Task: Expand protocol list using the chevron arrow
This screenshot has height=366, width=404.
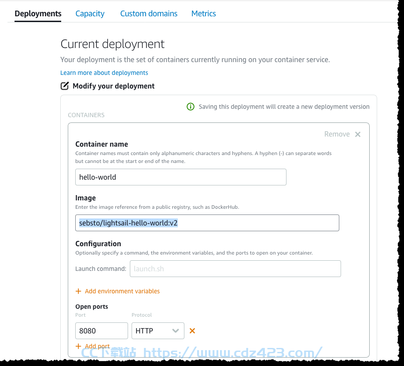Action: click(176, 331)
